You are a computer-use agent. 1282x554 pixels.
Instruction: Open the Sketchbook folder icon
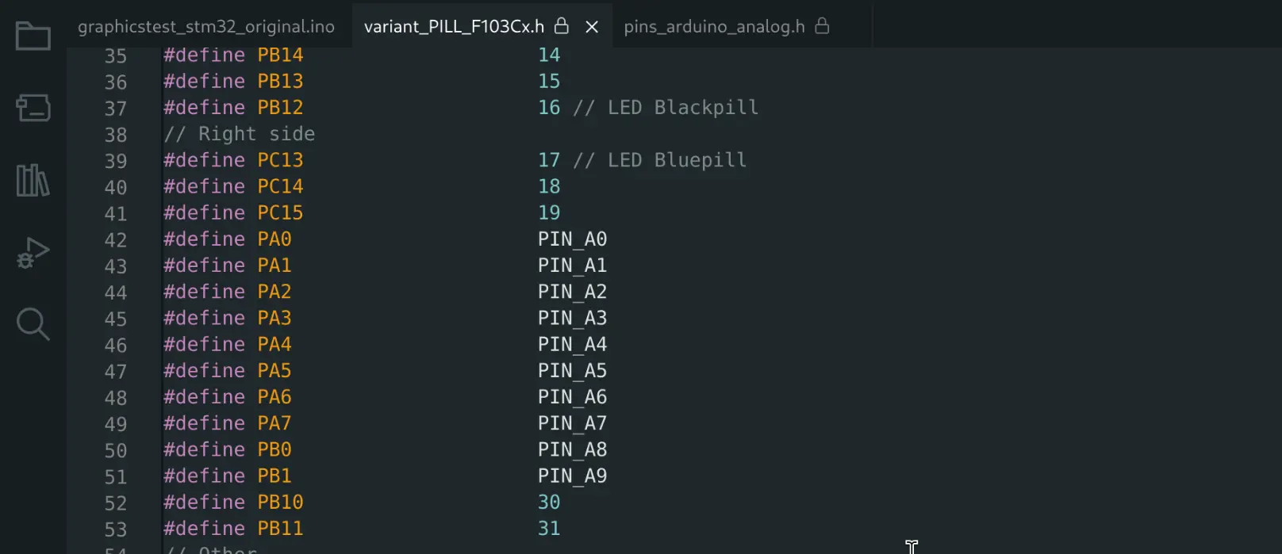(x=33, y=36)
